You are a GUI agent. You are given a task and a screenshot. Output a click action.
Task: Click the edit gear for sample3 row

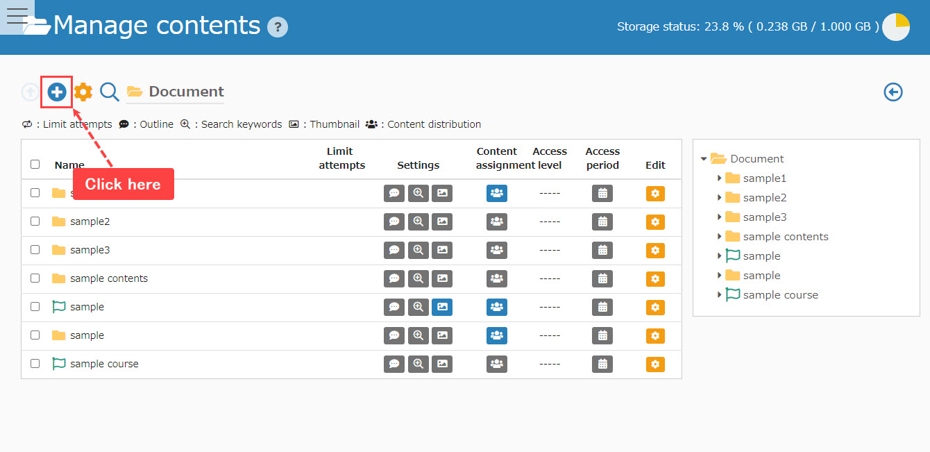(x=655, y=250)
